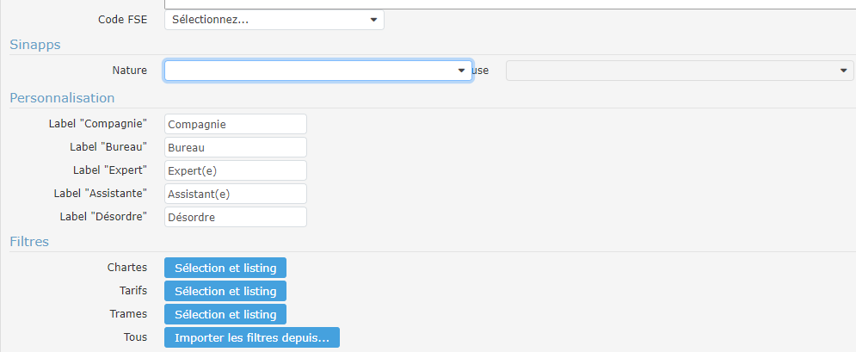Open the greyed dropdown right of Nature
This screenshot has height=352, width=856.
(679, 71)
